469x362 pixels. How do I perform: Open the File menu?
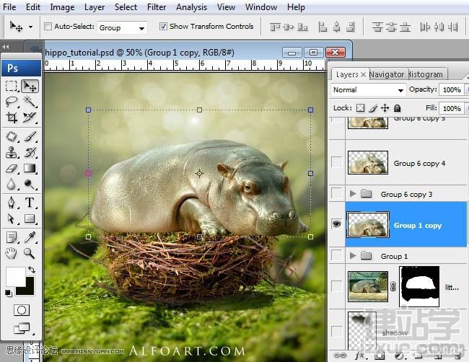click(x=9, y=7)
